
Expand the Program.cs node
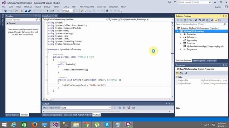(180, 49)
